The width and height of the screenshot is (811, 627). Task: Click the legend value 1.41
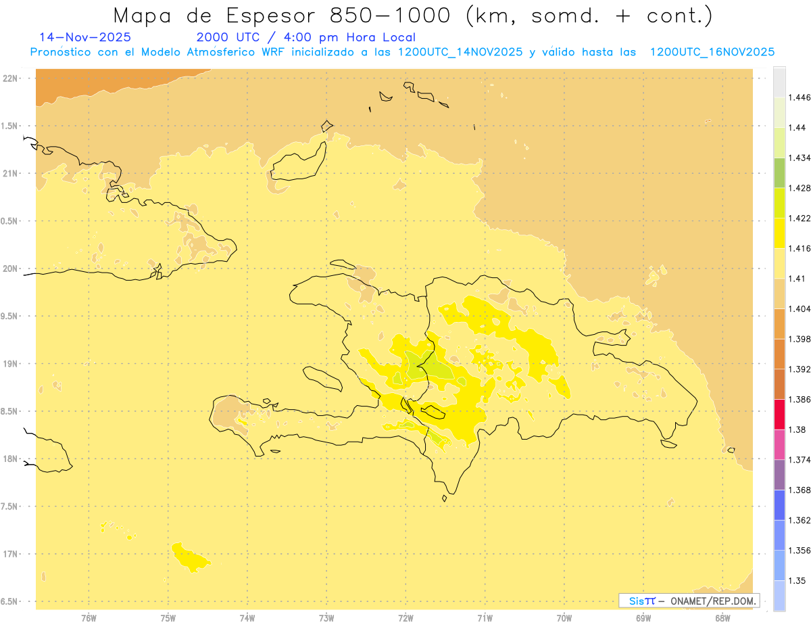[x=798, y=278]
